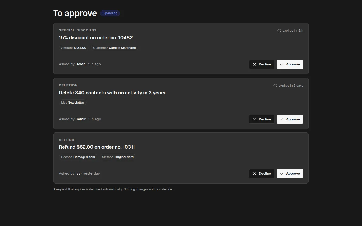Click 'Delete 340 contacts with no activity' title

(x=112, y=93)
